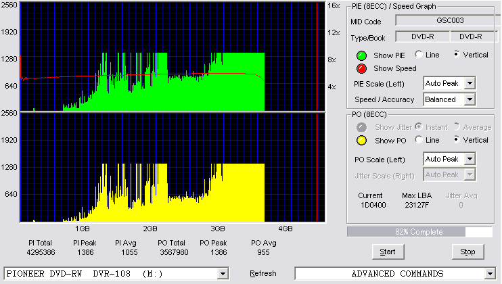Select Line mode for PIE graph
The height and width of the screenshot is (284, 502).
point(418,54)
